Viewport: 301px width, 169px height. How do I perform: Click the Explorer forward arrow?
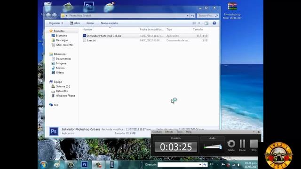click(x=55, y=15)
